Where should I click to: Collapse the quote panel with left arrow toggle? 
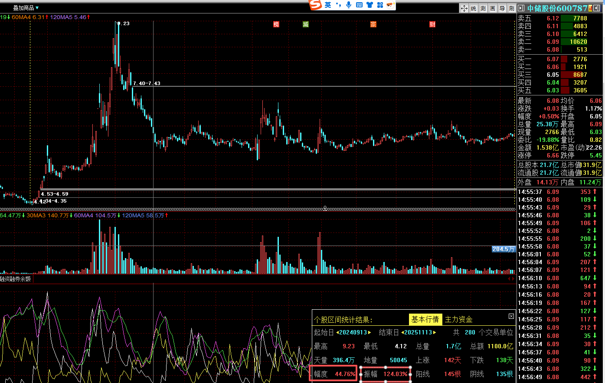click(521, 8)
